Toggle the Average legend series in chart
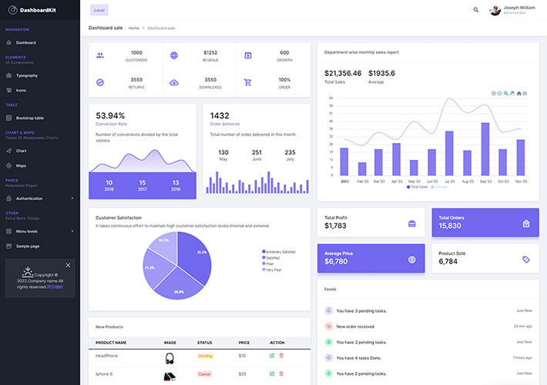 click(x=439, y=187)
